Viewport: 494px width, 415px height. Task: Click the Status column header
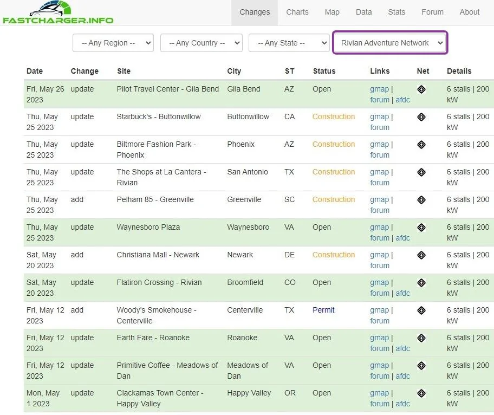click(x=324, y=71)
